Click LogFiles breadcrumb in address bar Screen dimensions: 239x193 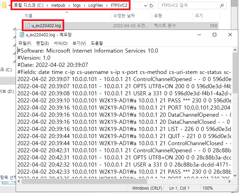96,5
